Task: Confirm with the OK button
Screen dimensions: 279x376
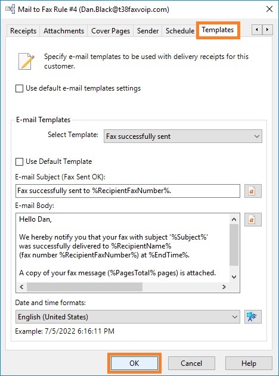Action: (134, 363)
